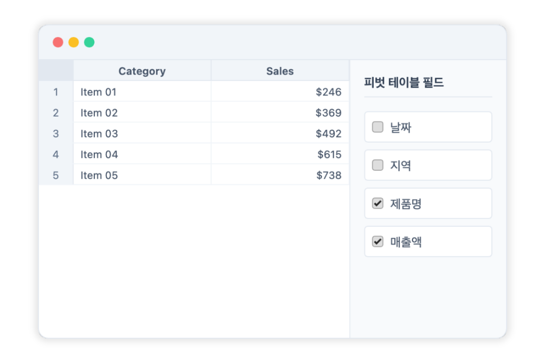The image size is (545, 363).
Task: Click the green maximize window button
Action: point(89,42)
